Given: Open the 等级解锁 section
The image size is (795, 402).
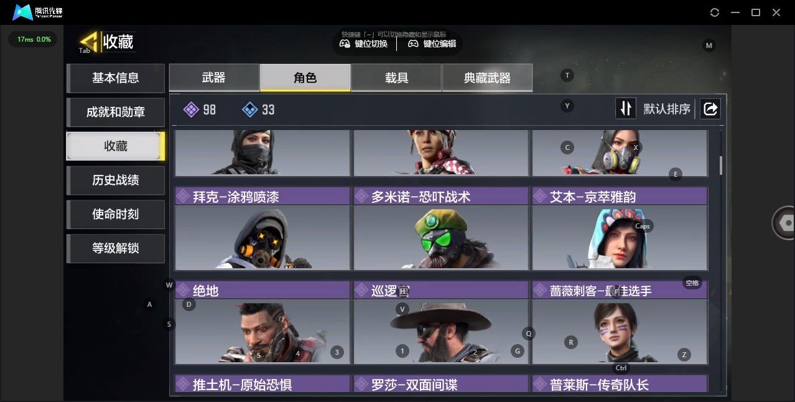Looking at the screenshot, I should [116, 248].
